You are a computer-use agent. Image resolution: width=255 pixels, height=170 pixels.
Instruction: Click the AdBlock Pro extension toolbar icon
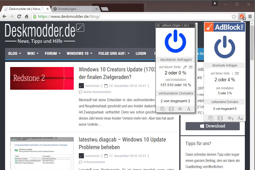pyautogui.click(x=242, y=17)
